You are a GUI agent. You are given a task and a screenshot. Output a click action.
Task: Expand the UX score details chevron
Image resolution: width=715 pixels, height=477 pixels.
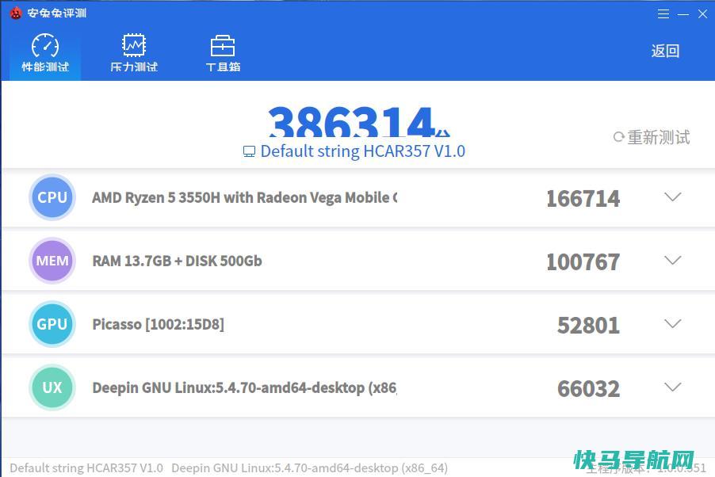[x=673, y=387]
